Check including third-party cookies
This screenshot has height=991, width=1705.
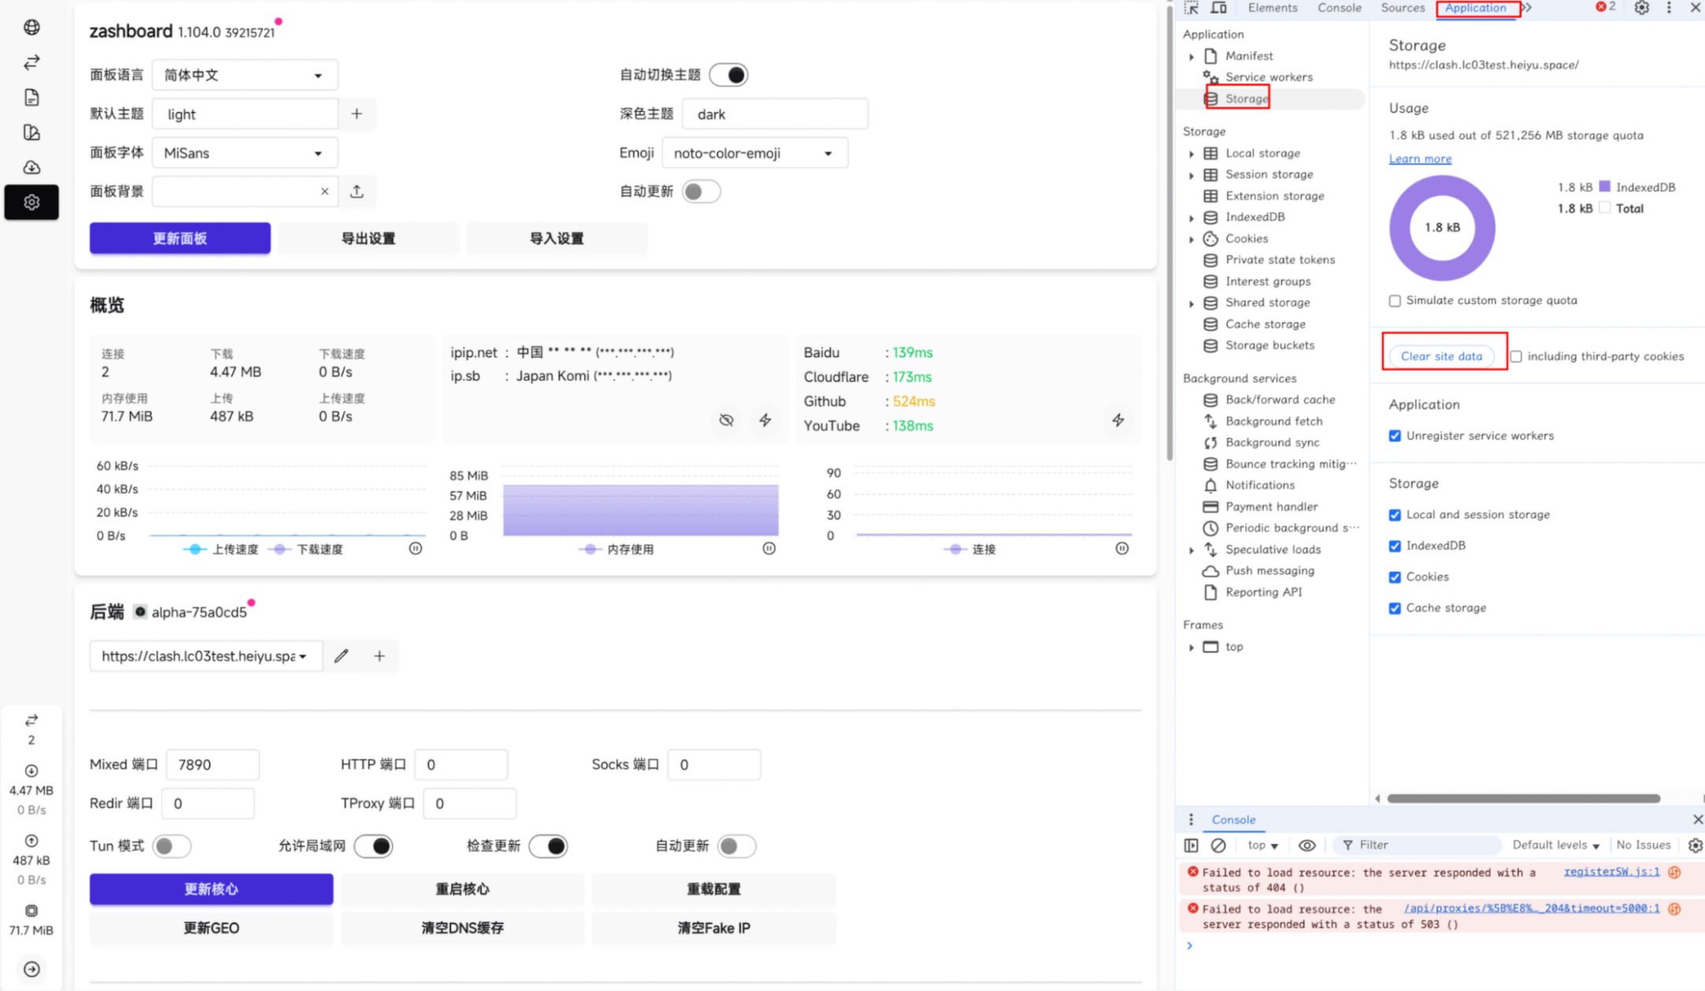point(1516,357)
